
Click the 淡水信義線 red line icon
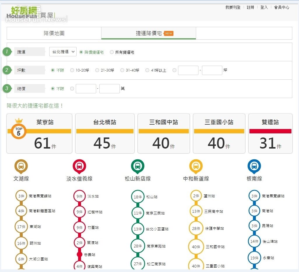pos(79,166)
